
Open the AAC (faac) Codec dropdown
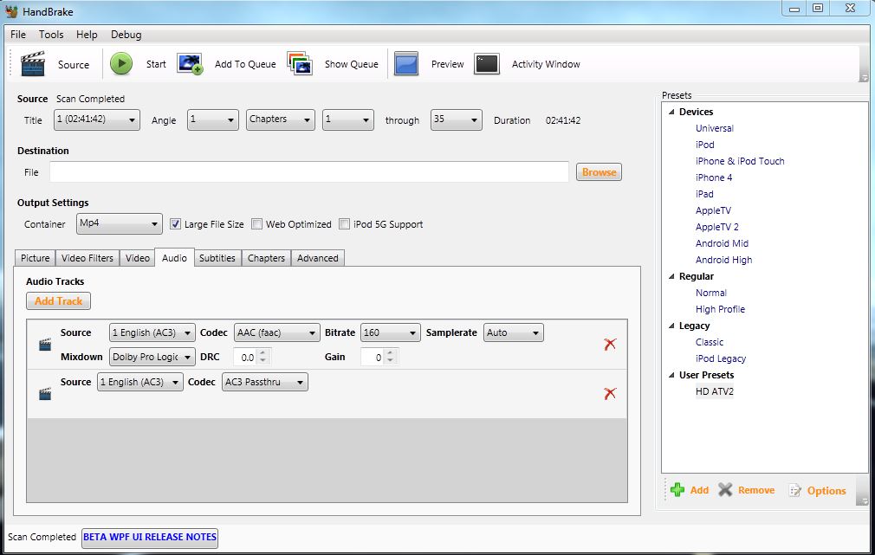276,332
